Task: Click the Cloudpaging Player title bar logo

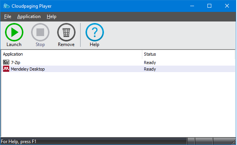Action: pos(7,6)
